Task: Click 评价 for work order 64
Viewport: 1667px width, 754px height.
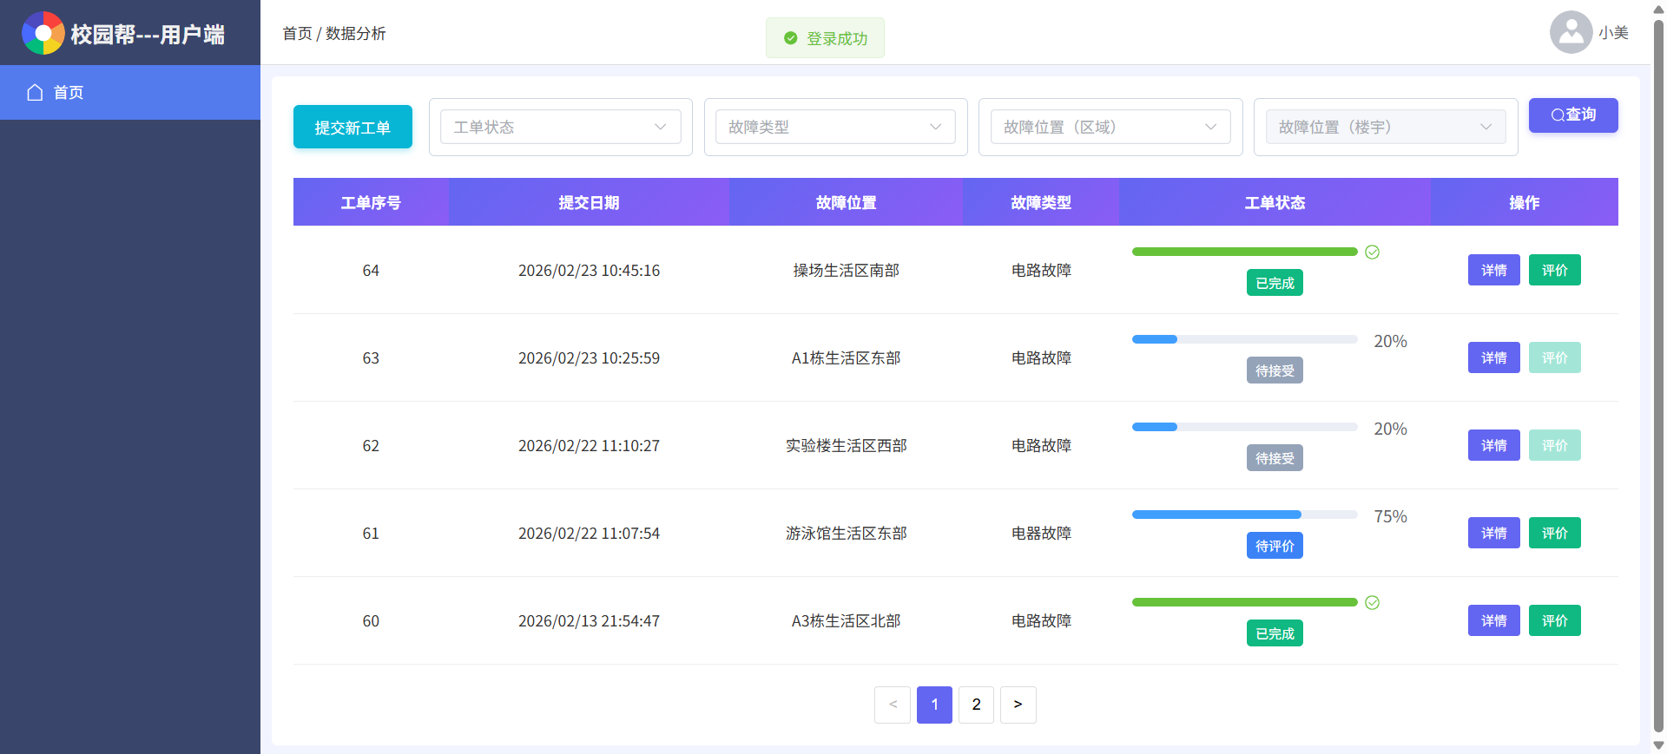Action: [x=1555, y=270]
